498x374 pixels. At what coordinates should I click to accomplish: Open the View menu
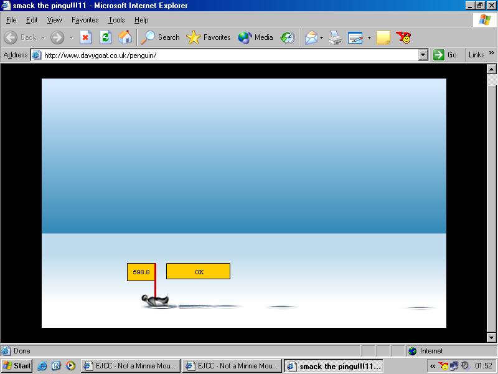[x=54, y=20]
